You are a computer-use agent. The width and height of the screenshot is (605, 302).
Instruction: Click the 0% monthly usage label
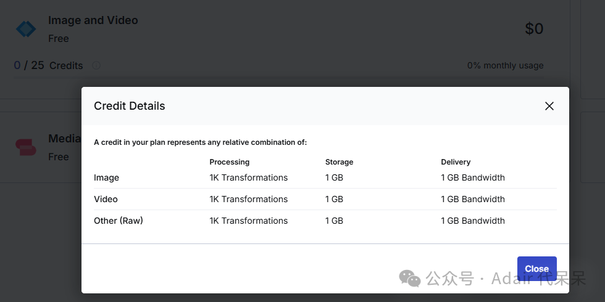tap(505, 65)
